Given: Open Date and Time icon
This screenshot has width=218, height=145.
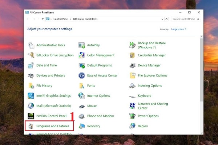Looking at the screenshot, I should [31, 65].
